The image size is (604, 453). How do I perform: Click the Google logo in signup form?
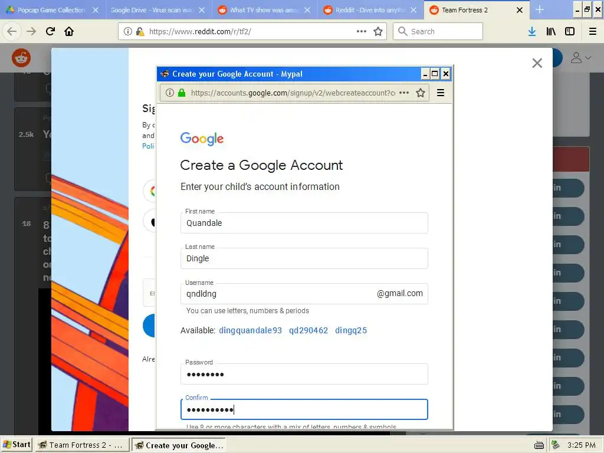[202, 139]
